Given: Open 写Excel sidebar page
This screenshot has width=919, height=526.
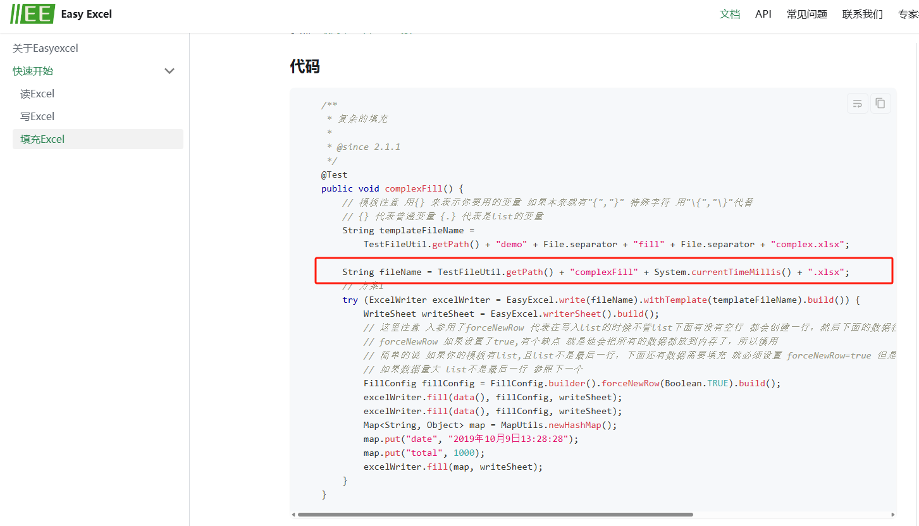Looking at the screenshot, I should click(x=37, y=116).
